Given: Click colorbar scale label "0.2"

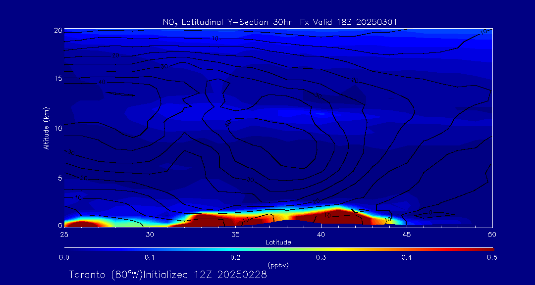Looking at the screenshot, I should (x=235, y=258).
